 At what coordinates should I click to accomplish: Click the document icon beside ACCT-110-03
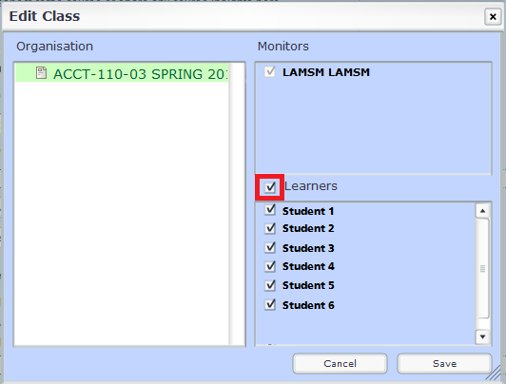[x=41, y=73]
